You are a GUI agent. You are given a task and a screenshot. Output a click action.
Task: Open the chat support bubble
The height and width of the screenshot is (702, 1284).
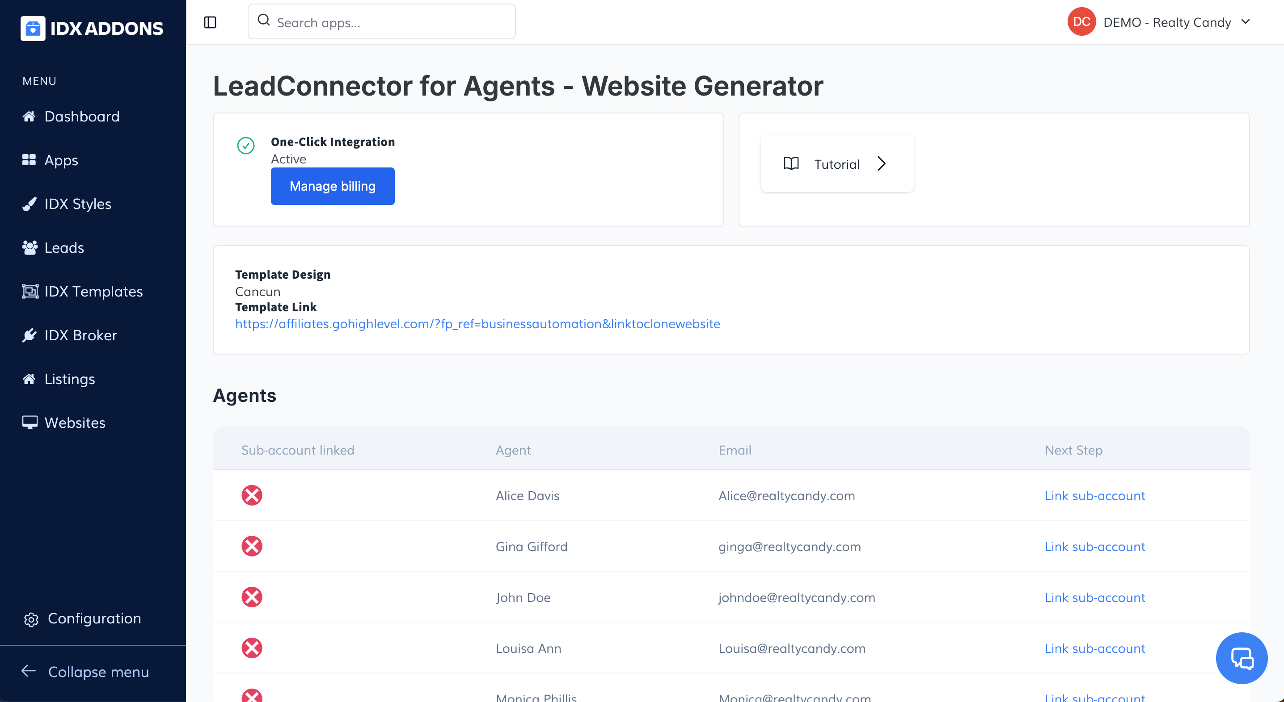[x=1241, y=658]
